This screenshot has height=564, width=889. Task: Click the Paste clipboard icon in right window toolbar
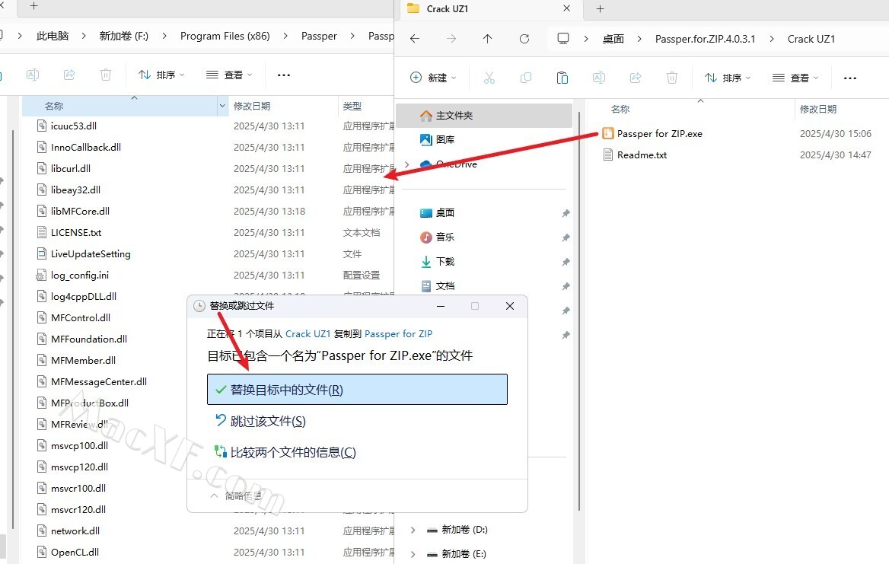[562, 78]
